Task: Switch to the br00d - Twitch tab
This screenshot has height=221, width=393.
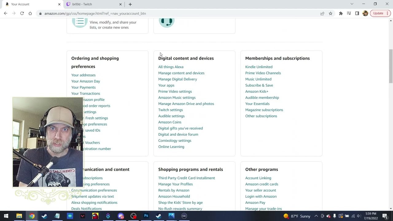Action: [94, 4]
